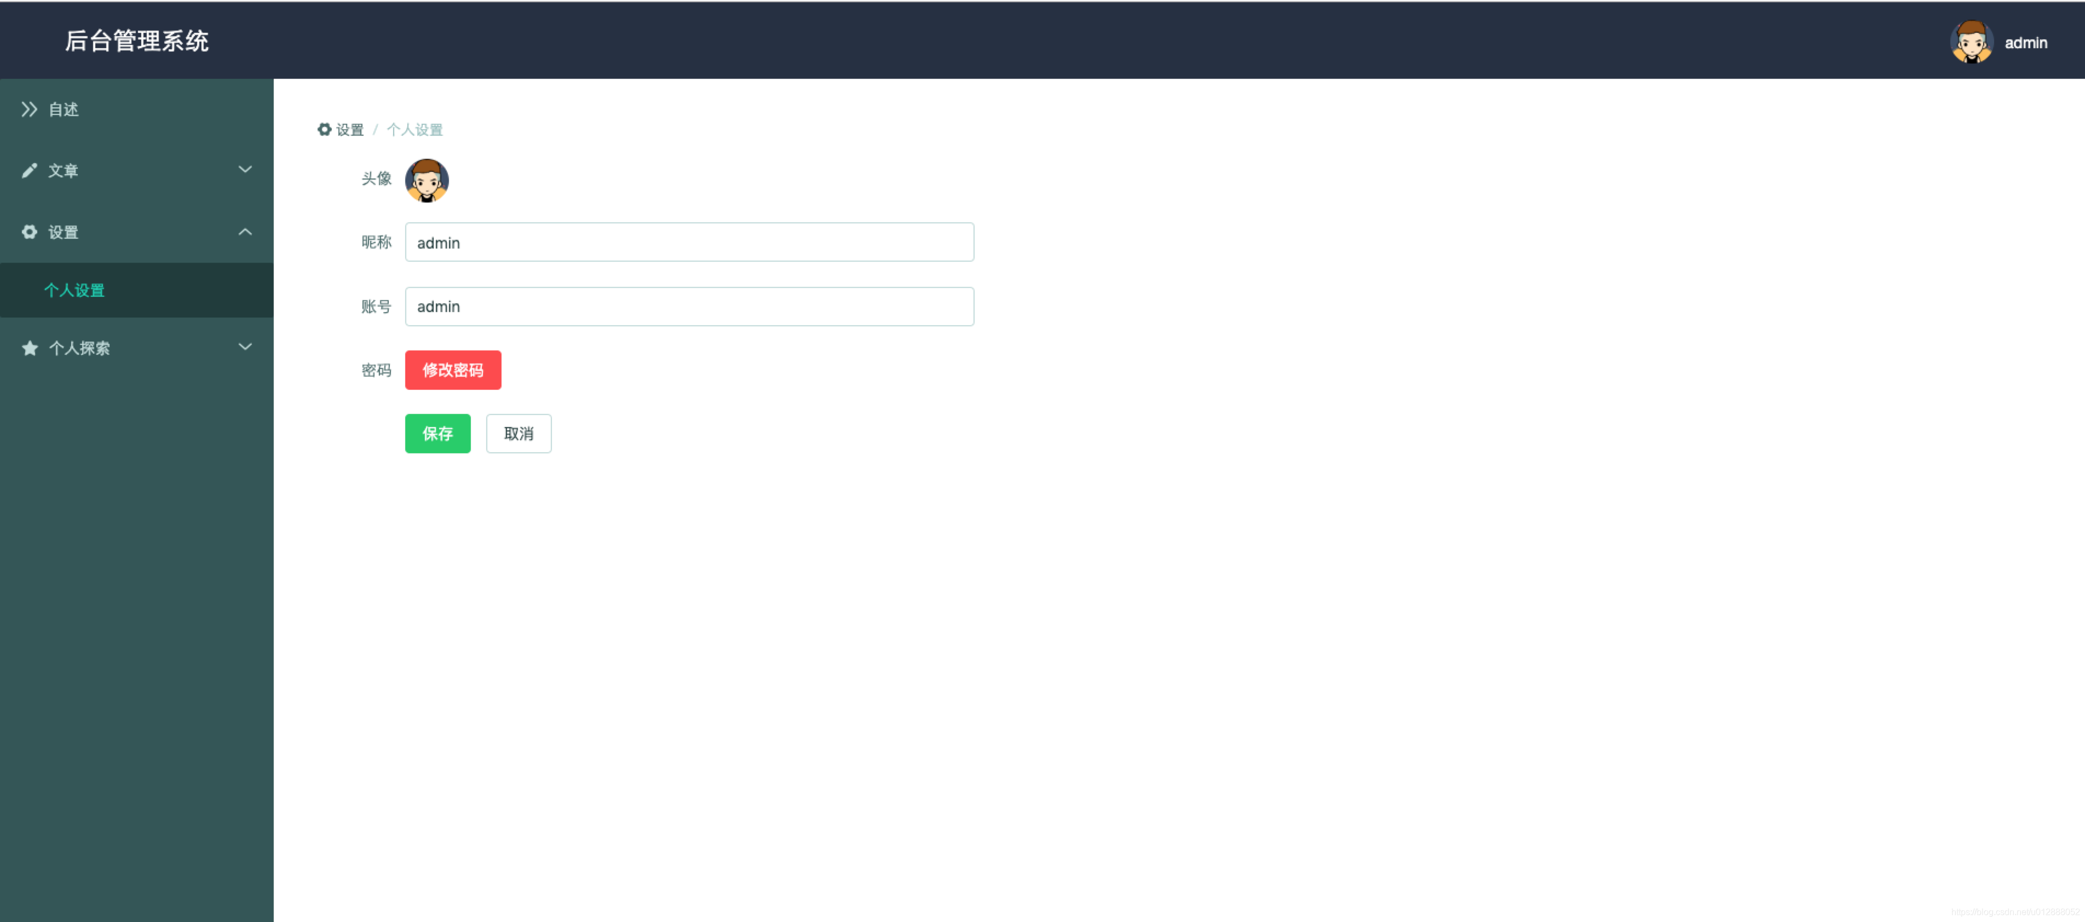
Task: Click the 账号 input field
Action: pyautogui.click(x=690, y=306)
